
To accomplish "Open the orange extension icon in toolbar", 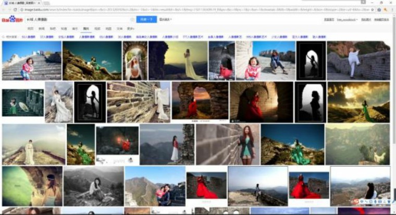I will coord(386,9).
